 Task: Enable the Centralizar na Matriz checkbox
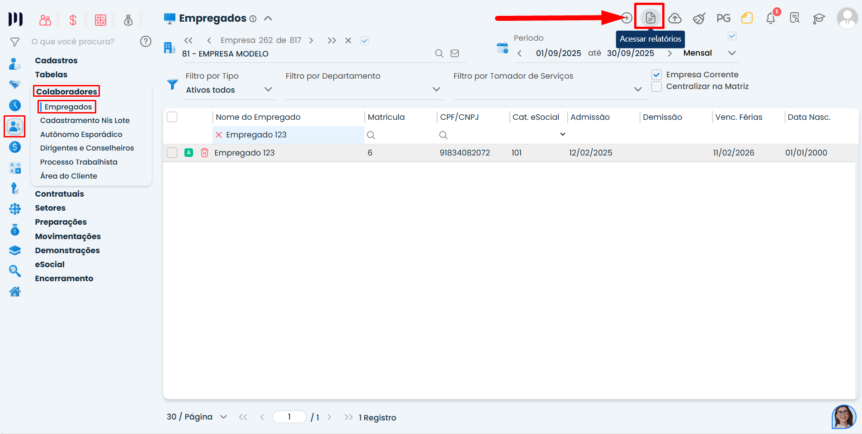pyautogui.click(x=656, y=86)
